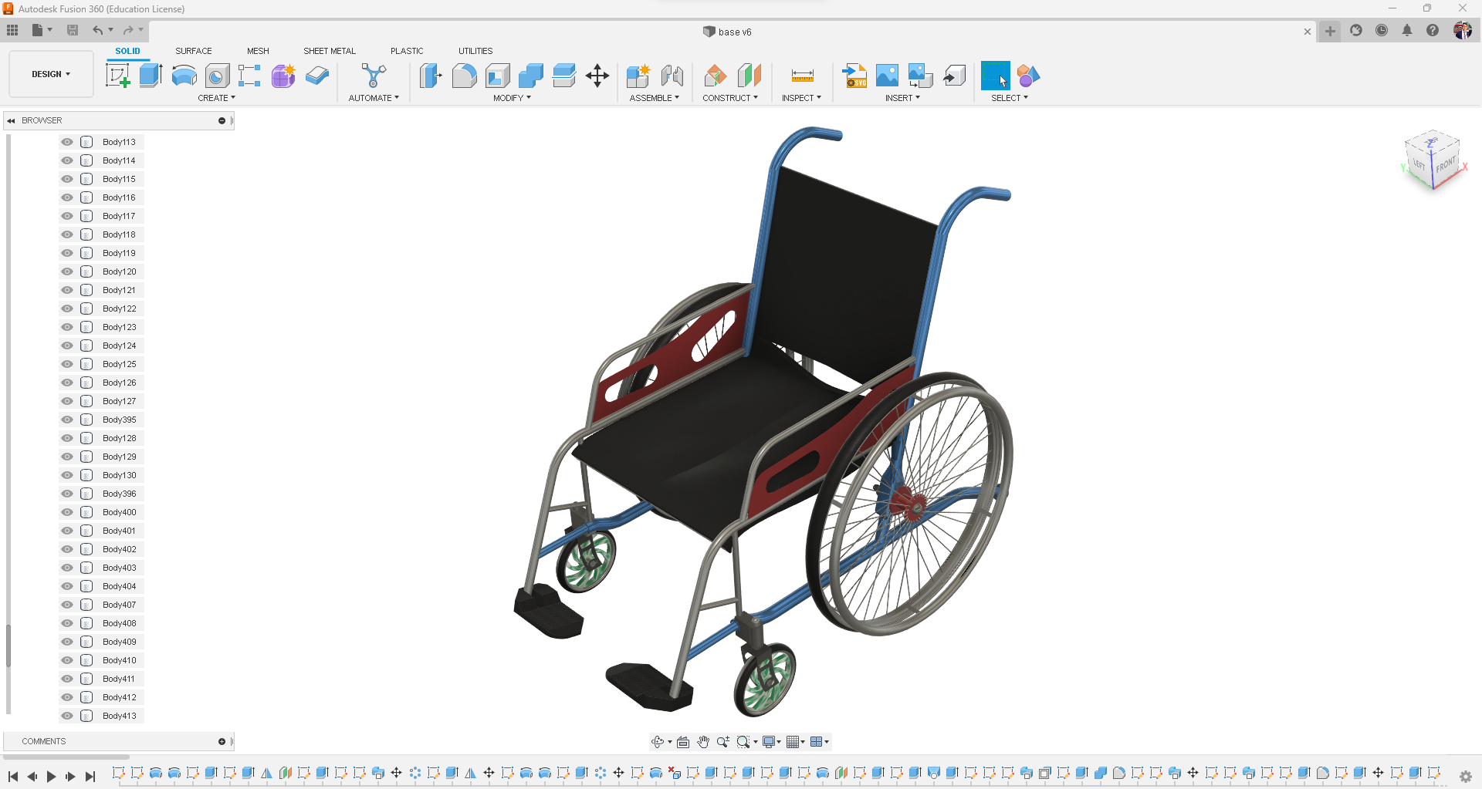Screen dimensions: 1482x789
Task: Activate the Pan hand tool
Action: pos(703,742)
